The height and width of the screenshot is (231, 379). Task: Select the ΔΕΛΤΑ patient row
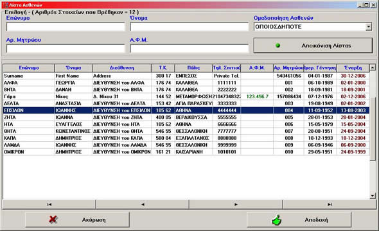tap(186, 103)
